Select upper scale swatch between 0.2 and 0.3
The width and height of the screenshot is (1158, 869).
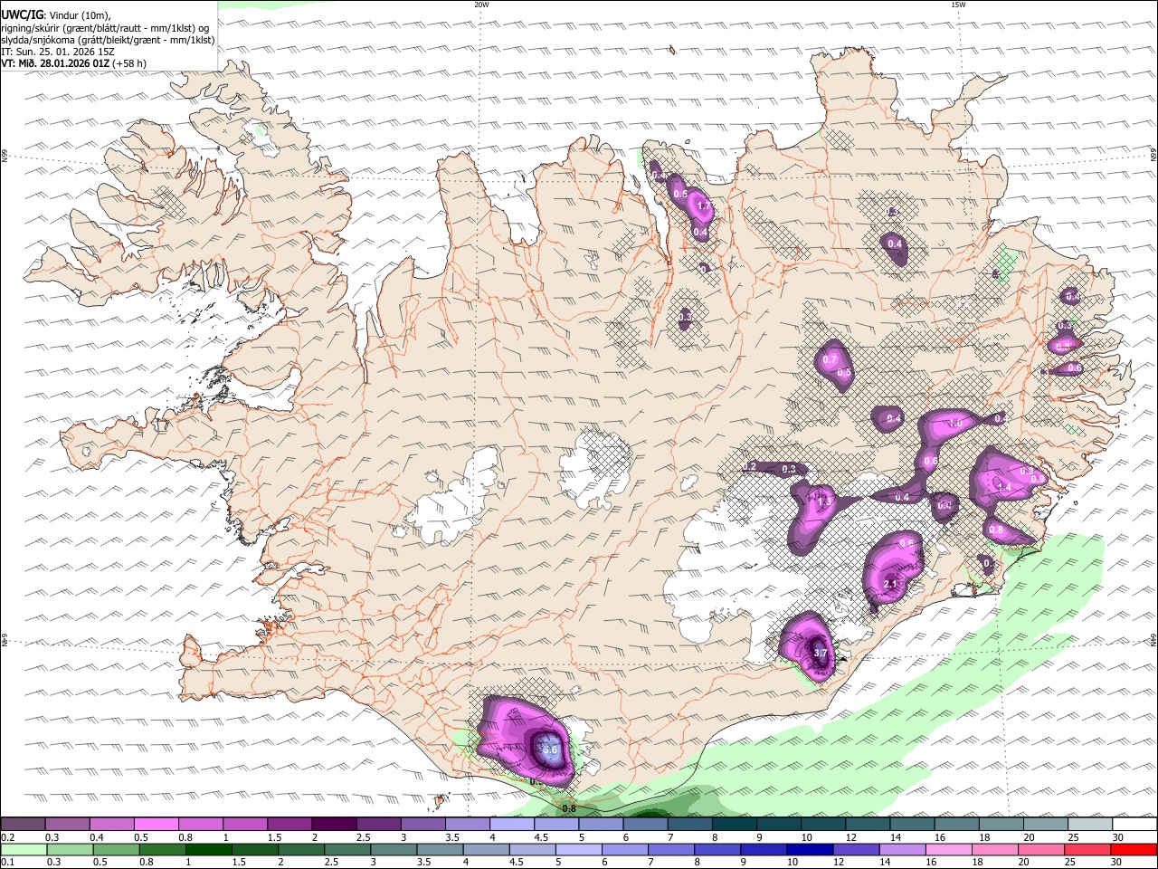(23, 825)
